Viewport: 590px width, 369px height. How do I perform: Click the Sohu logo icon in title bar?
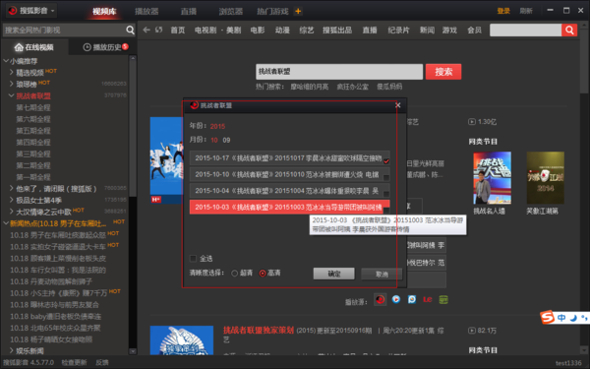[x=13, y=11]
